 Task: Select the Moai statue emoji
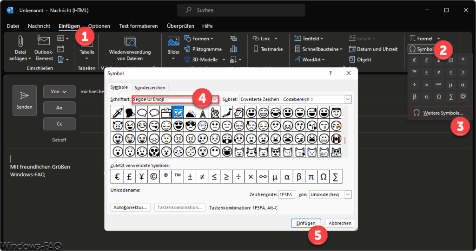pyautogui.click(x=238, y=112)
